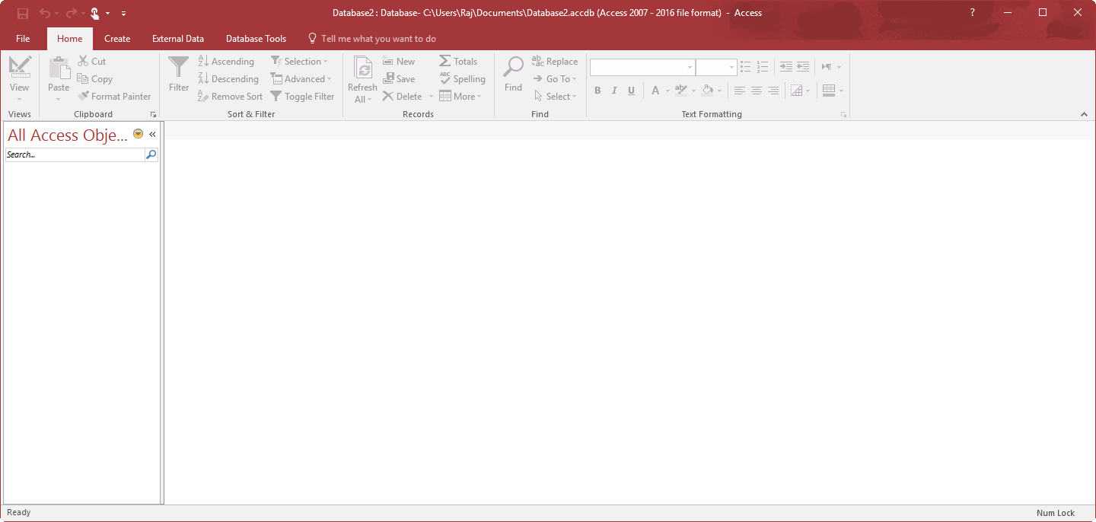This screenshot has height=522, width=1096.
Task: Click Remove Sort
Action: coord(230,97)
